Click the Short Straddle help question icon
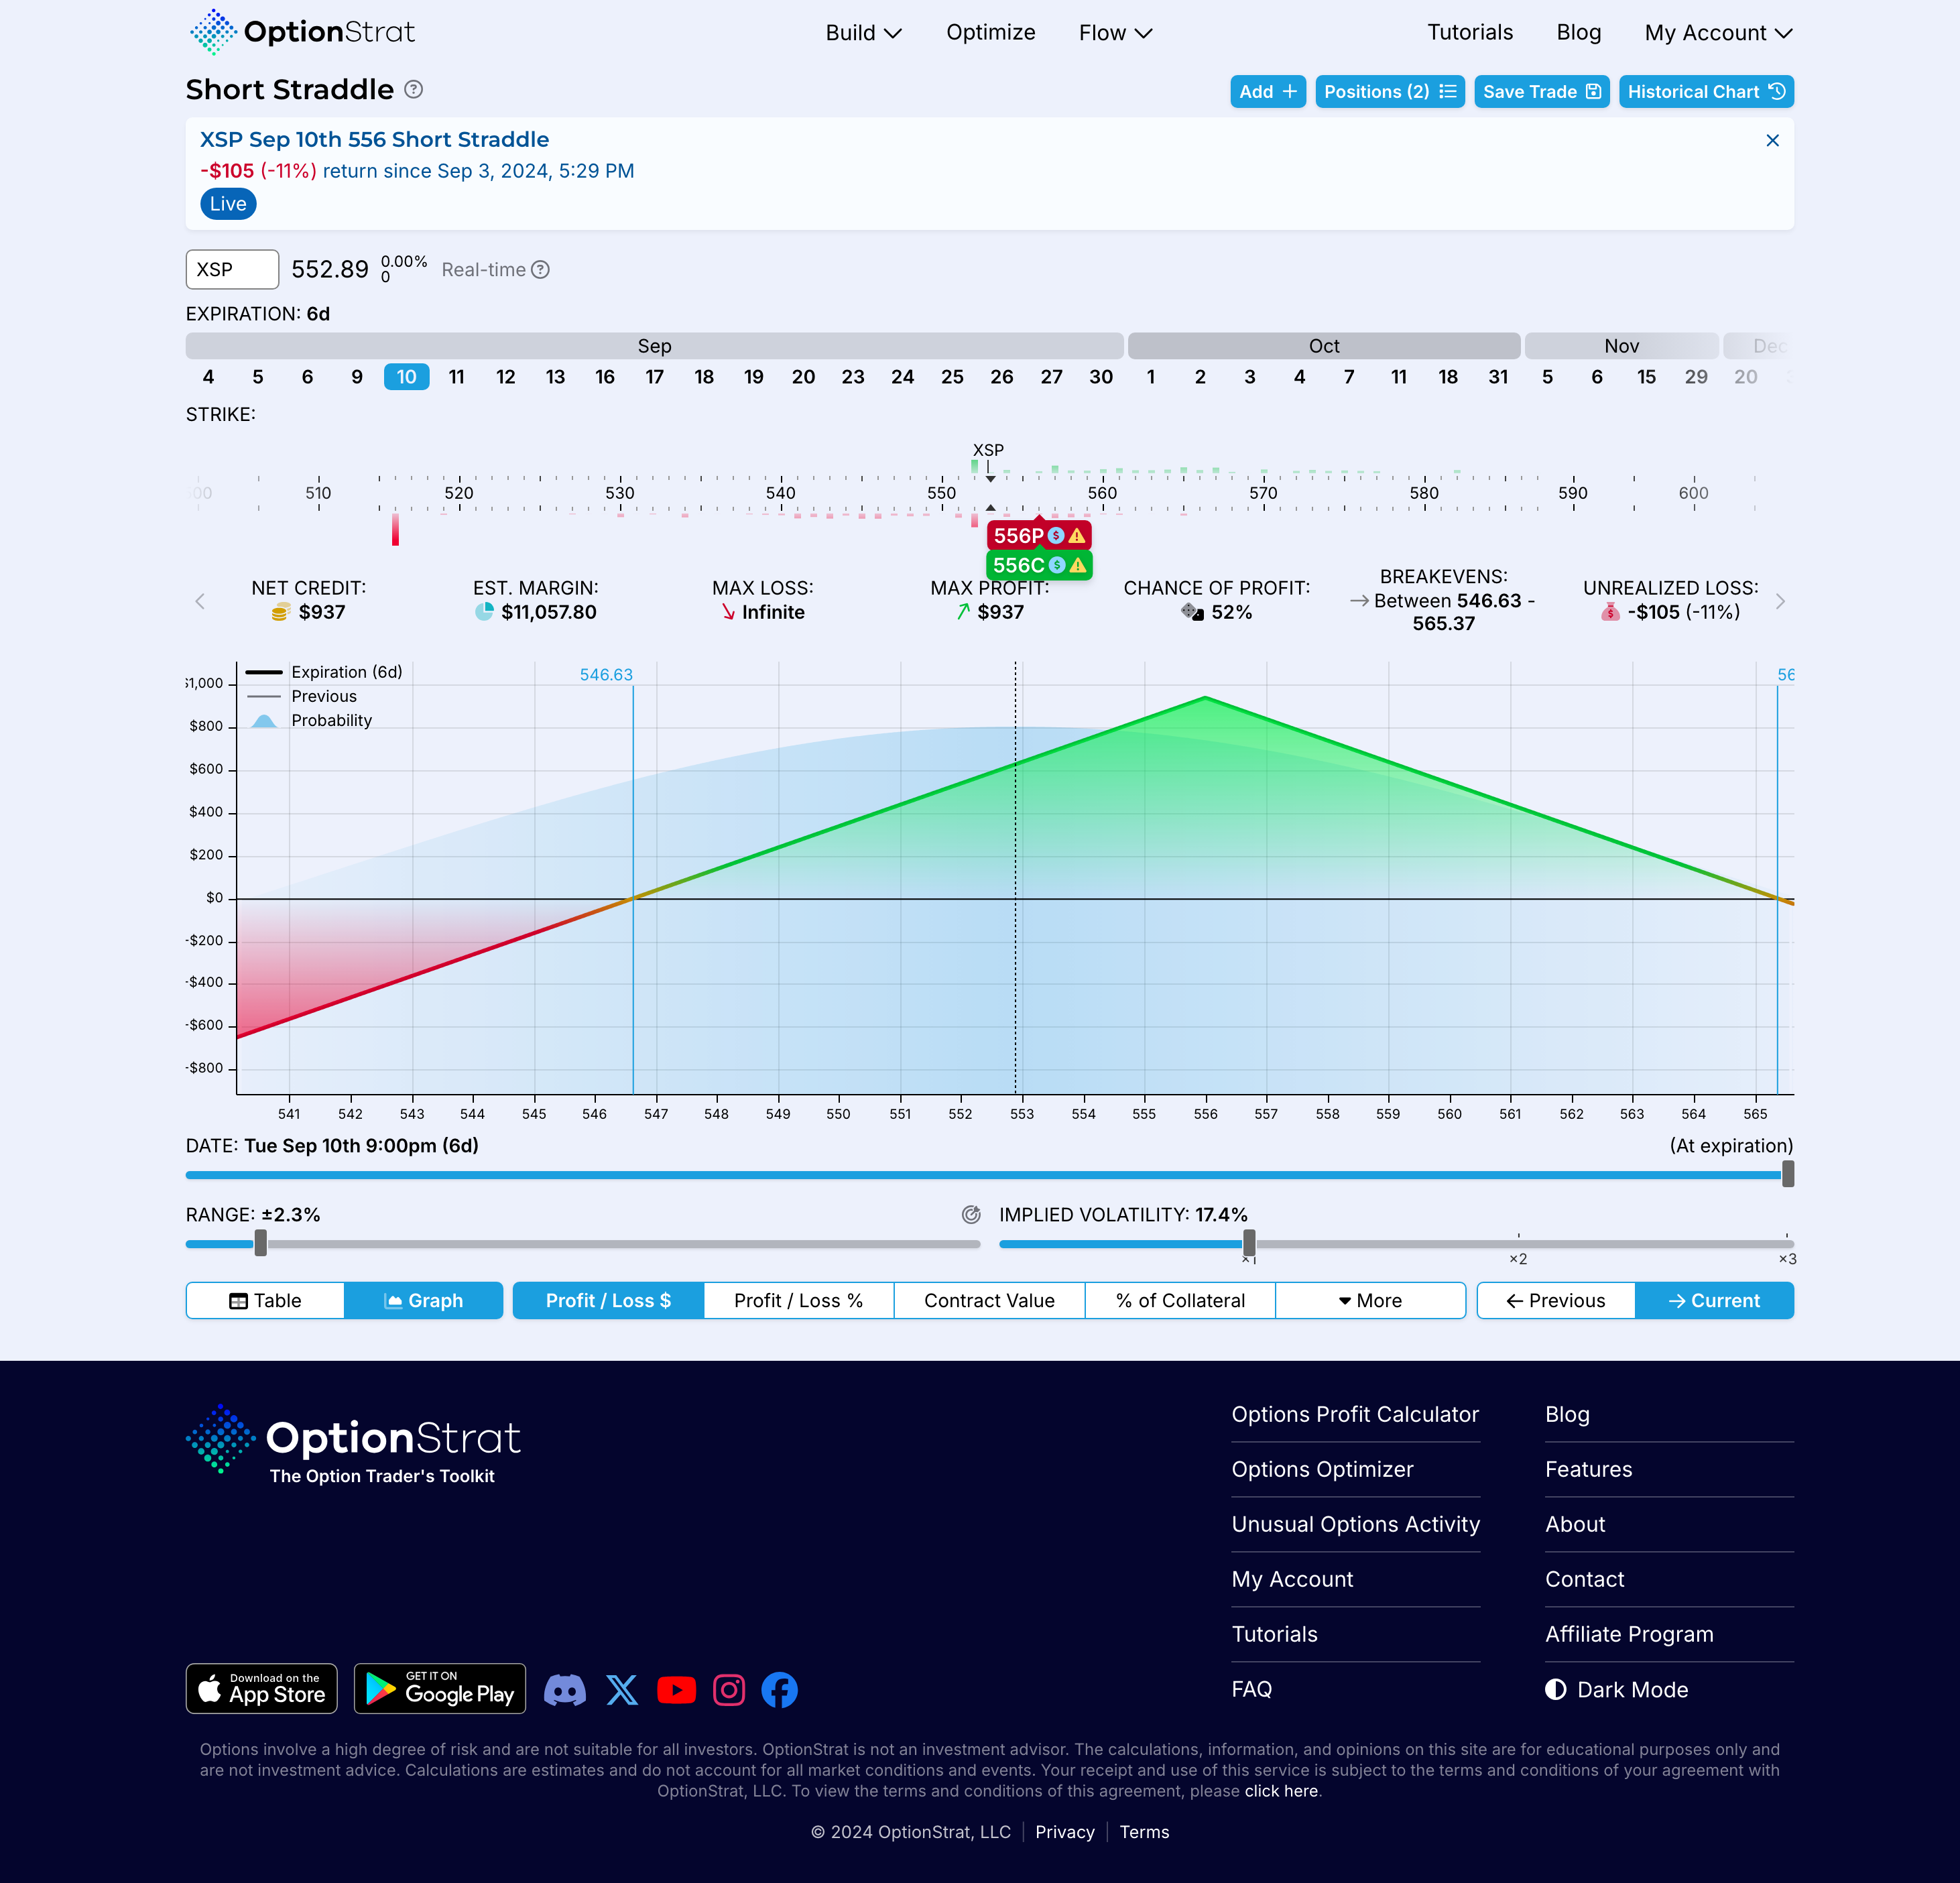The height and width of the screenshot is (1883, 1960). (x=413, y=90)
